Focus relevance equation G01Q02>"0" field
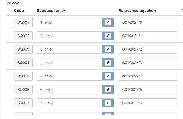This screenshot has width=183, height=119. click(x=148, y=22)
